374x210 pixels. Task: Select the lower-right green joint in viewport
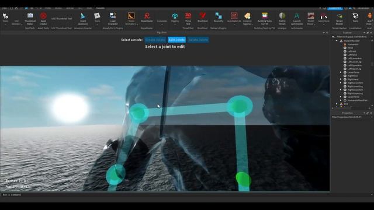(x=243, y=179)
